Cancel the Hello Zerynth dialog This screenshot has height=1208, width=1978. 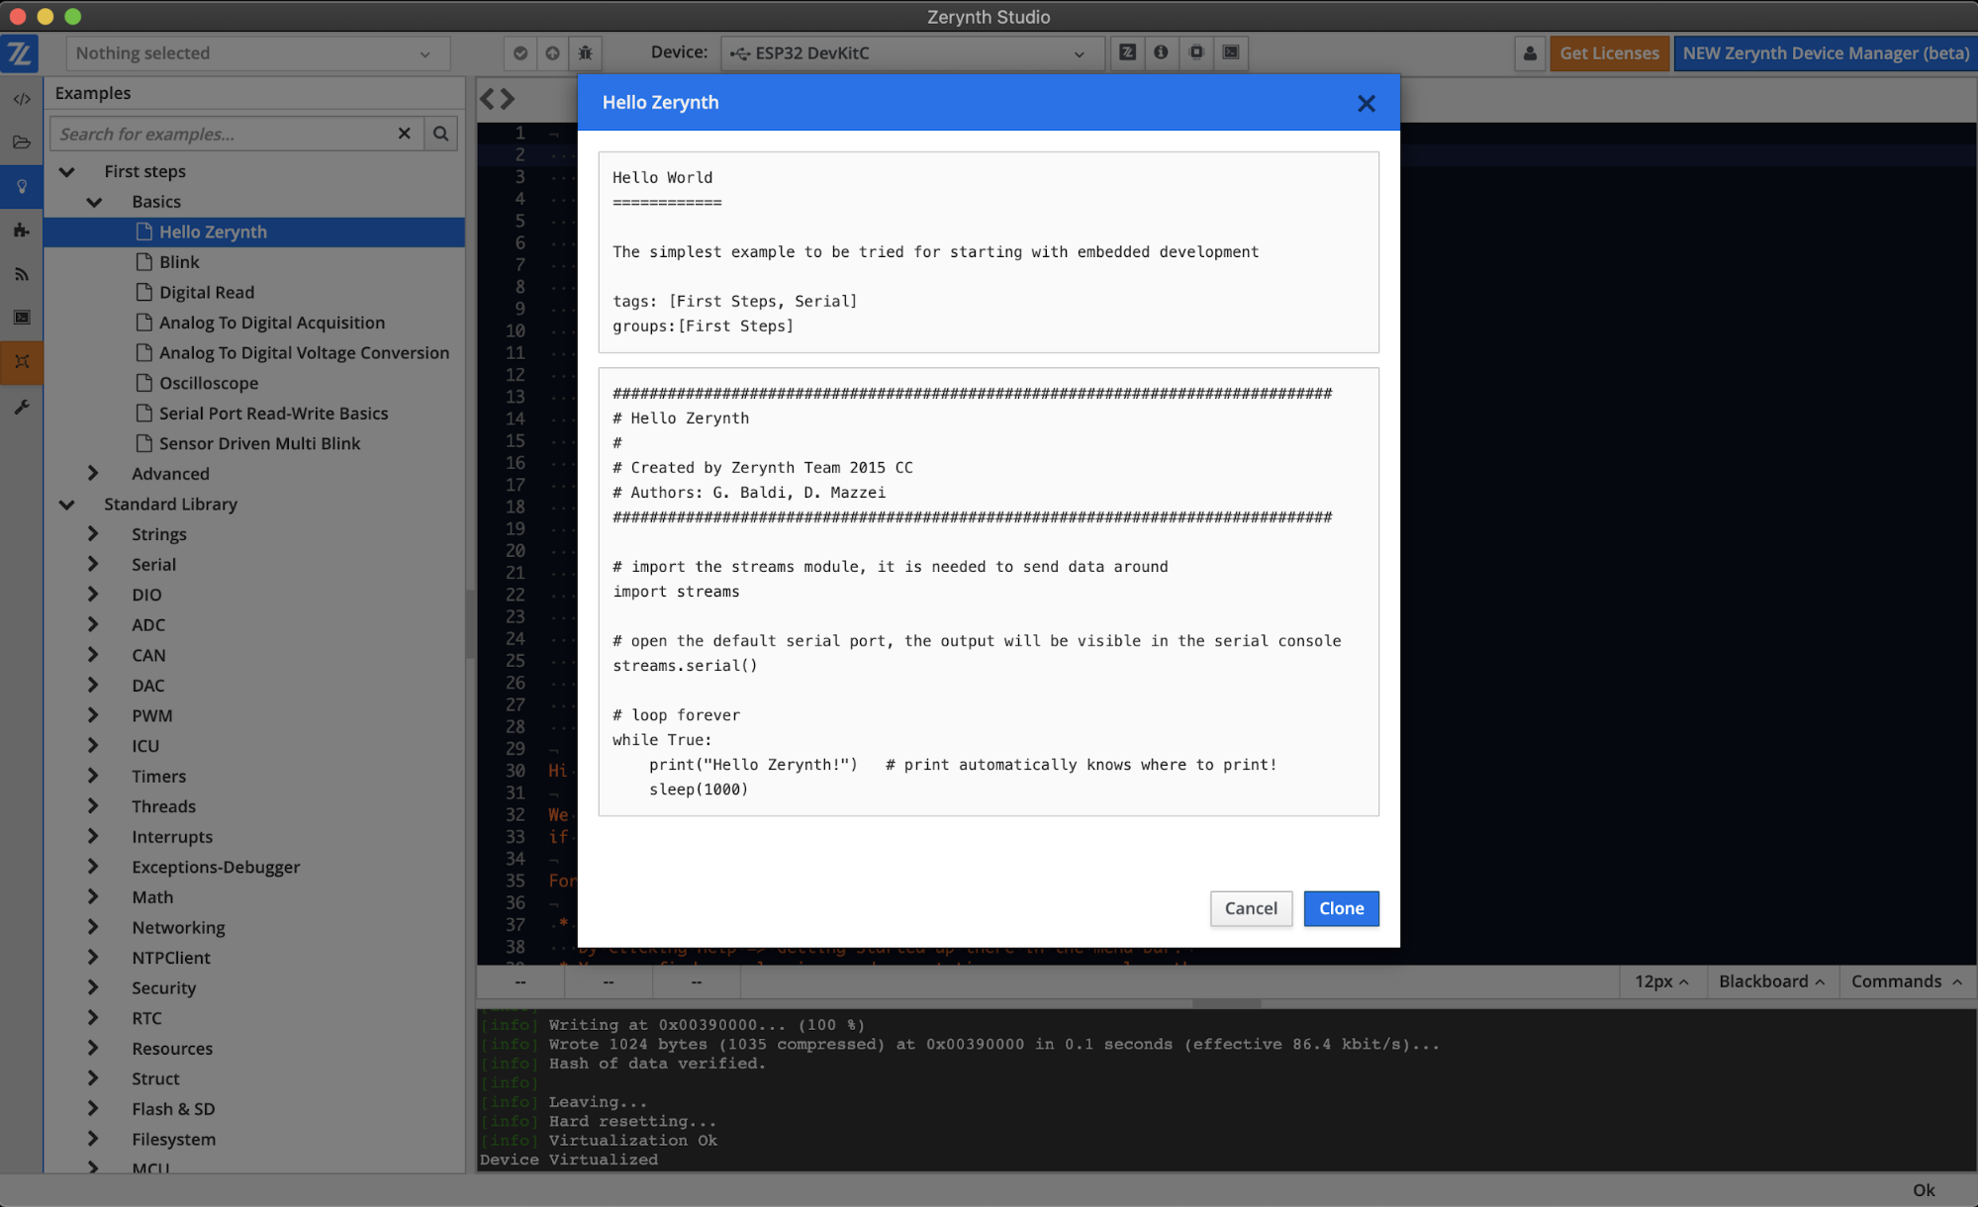point(1250,908)
